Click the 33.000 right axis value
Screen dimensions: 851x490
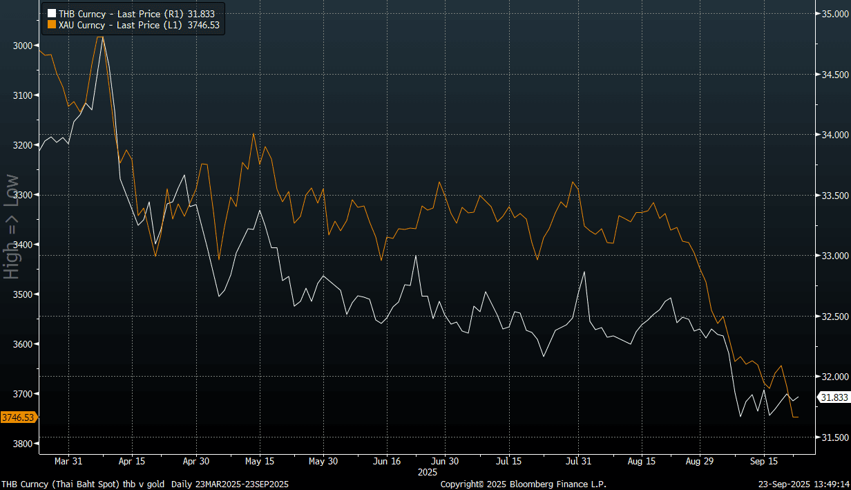coord(833,256)
